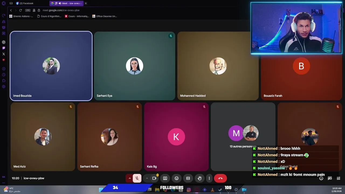This screenshot has height=194, width=345.
Task: Click the Opera GX logo menu
Action: 4,3
